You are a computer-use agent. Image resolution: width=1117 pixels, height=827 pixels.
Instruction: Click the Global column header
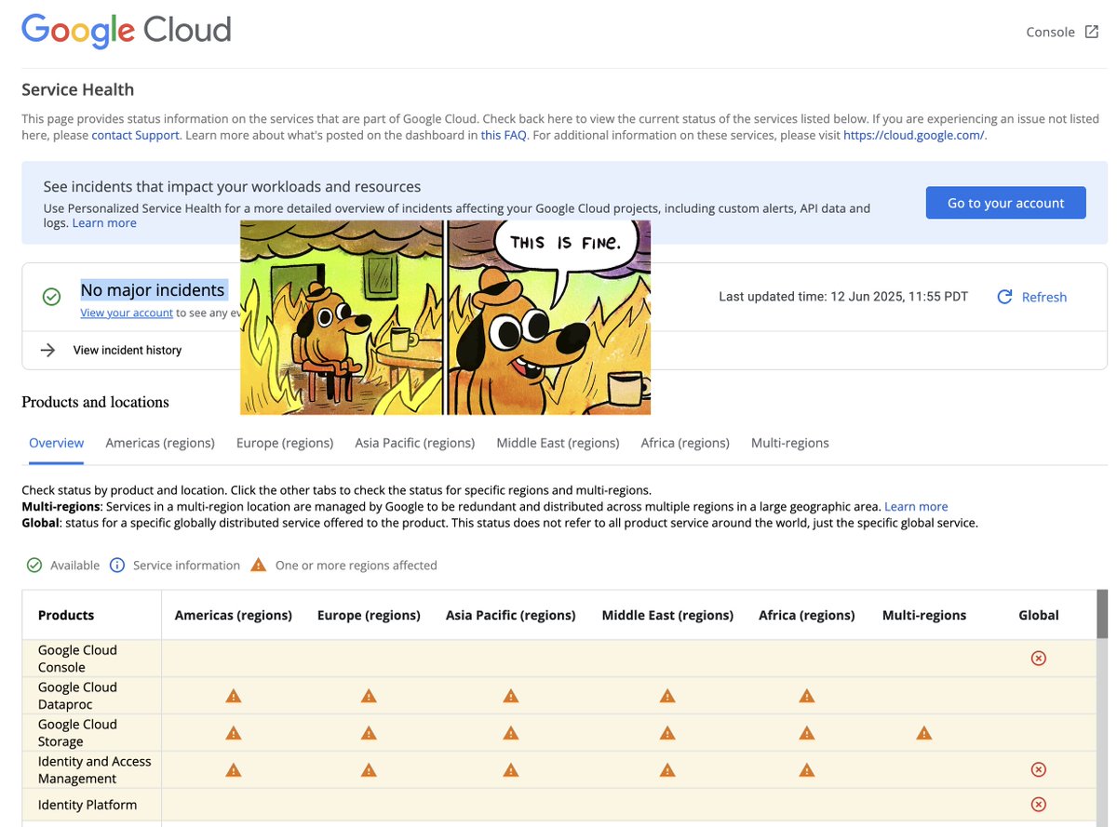click(1039, 615)
